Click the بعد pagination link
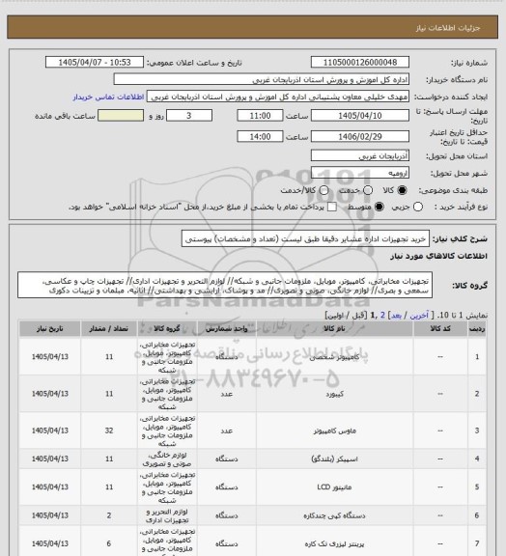The image size is (506, 556). pyautogui.click(x=396, y=316)
